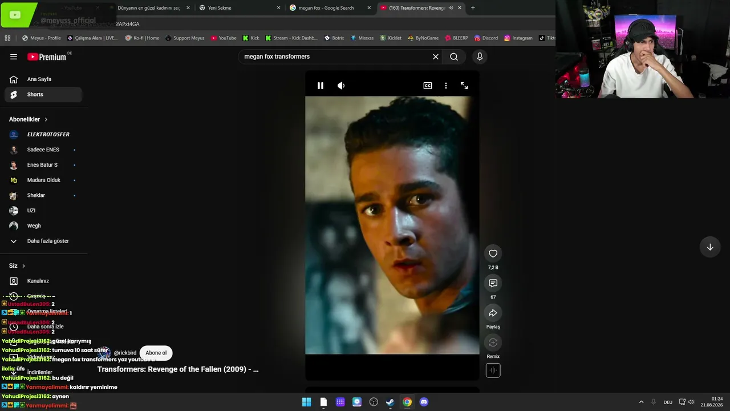Viewport: 730px width, 411px height.
Task: Open the Support Meyus bookmark
Action: pos(185,38)
